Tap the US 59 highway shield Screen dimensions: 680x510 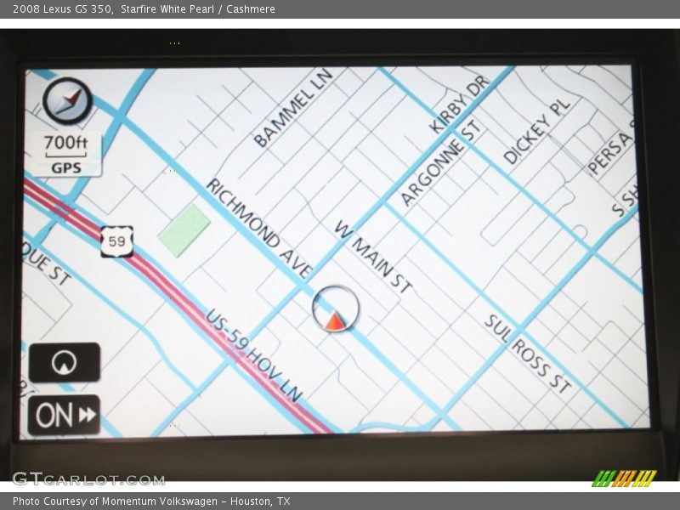click(116, 241)
